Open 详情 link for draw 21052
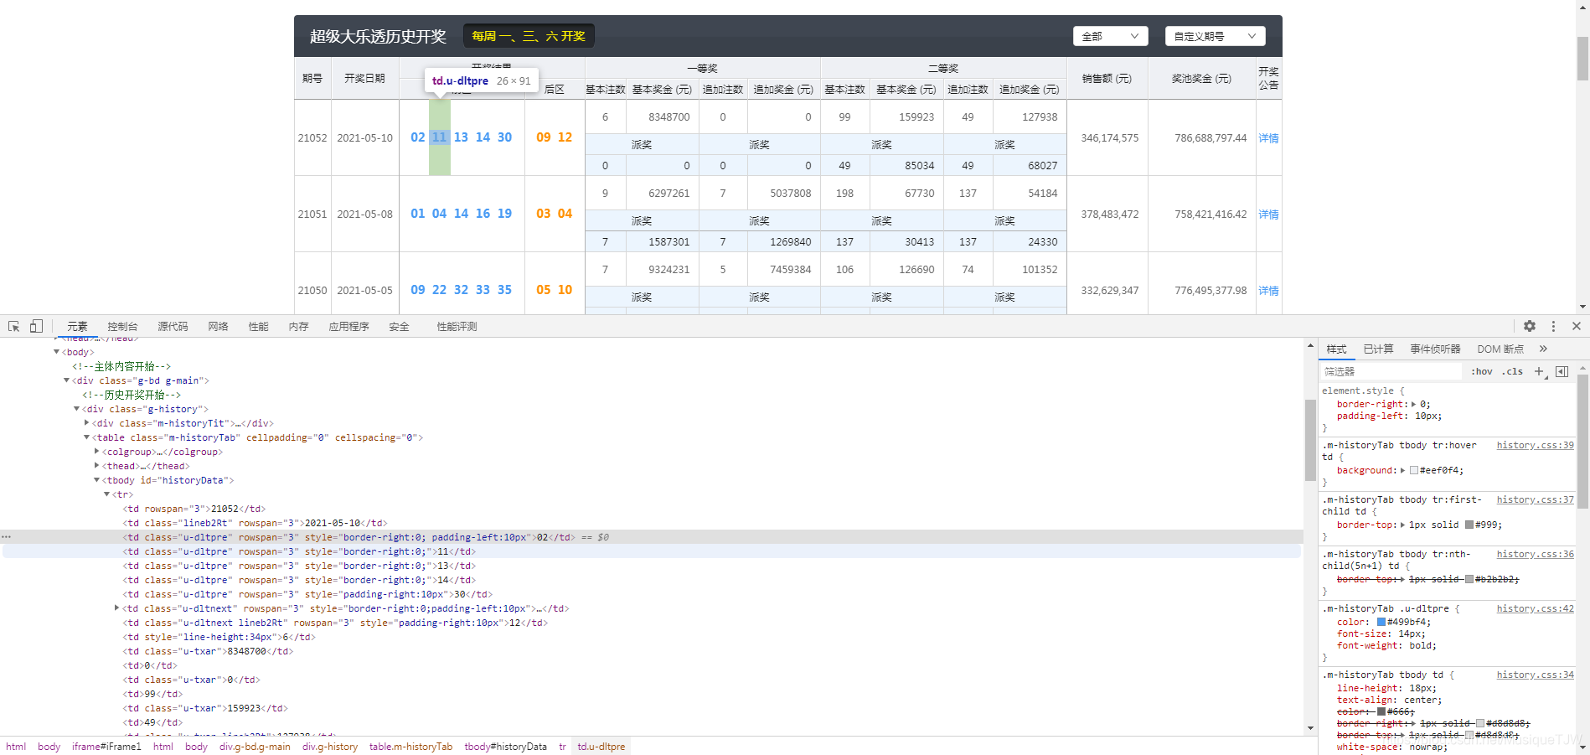The image size is (1590, 755). click(x=1268, y=138)
